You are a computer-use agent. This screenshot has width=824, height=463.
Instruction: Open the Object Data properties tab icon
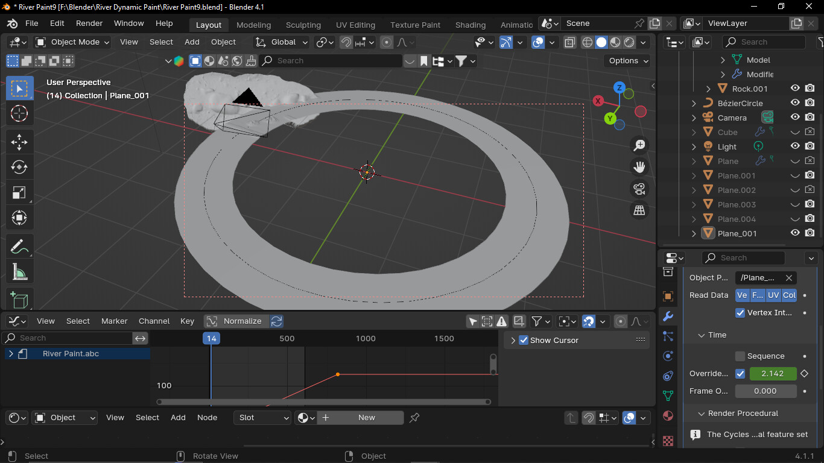point(668,395)
